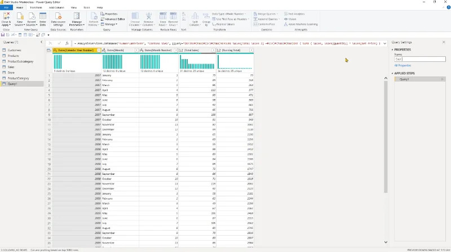This screenshot has width=451, height=252.
Task: Open Dates[Month] column filter dropdown
Action: point(136,50)
